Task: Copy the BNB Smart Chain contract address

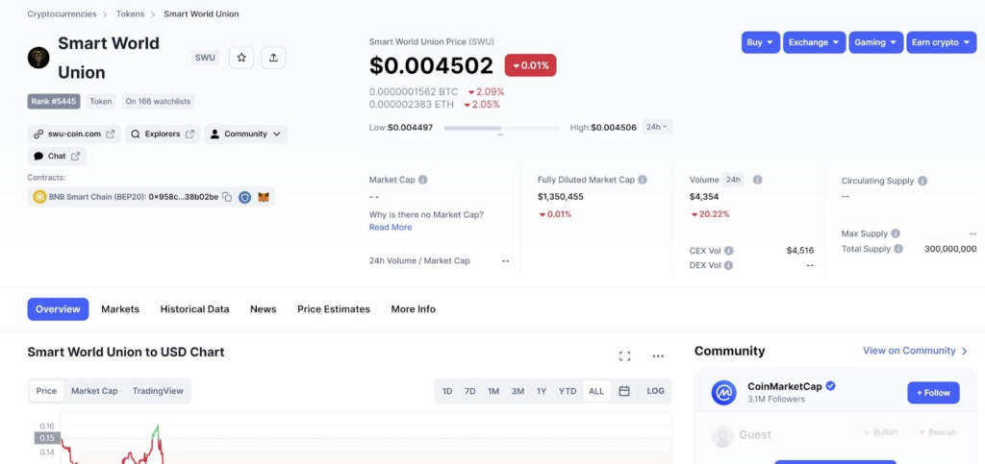Action: click(x=227, y=197)
